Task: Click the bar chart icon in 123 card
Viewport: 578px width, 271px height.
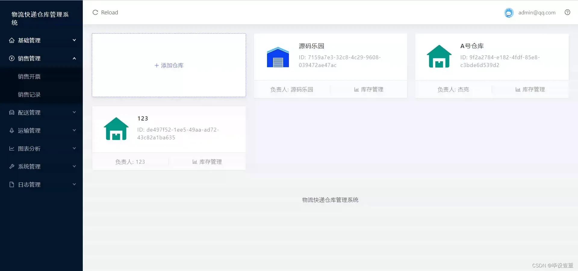Action: 195,162
